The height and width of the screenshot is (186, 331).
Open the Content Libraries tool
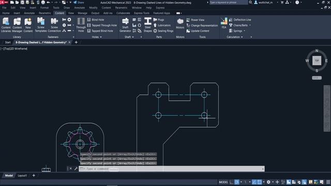pyautogui.click(x=6, y=25)
